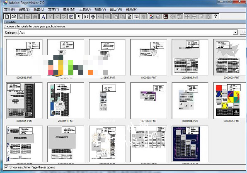Open the 视图(V) menu

(100, 10)
